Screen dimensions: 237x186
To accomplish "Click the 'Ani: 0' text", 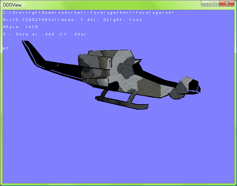I will click(x=97, y=20).
